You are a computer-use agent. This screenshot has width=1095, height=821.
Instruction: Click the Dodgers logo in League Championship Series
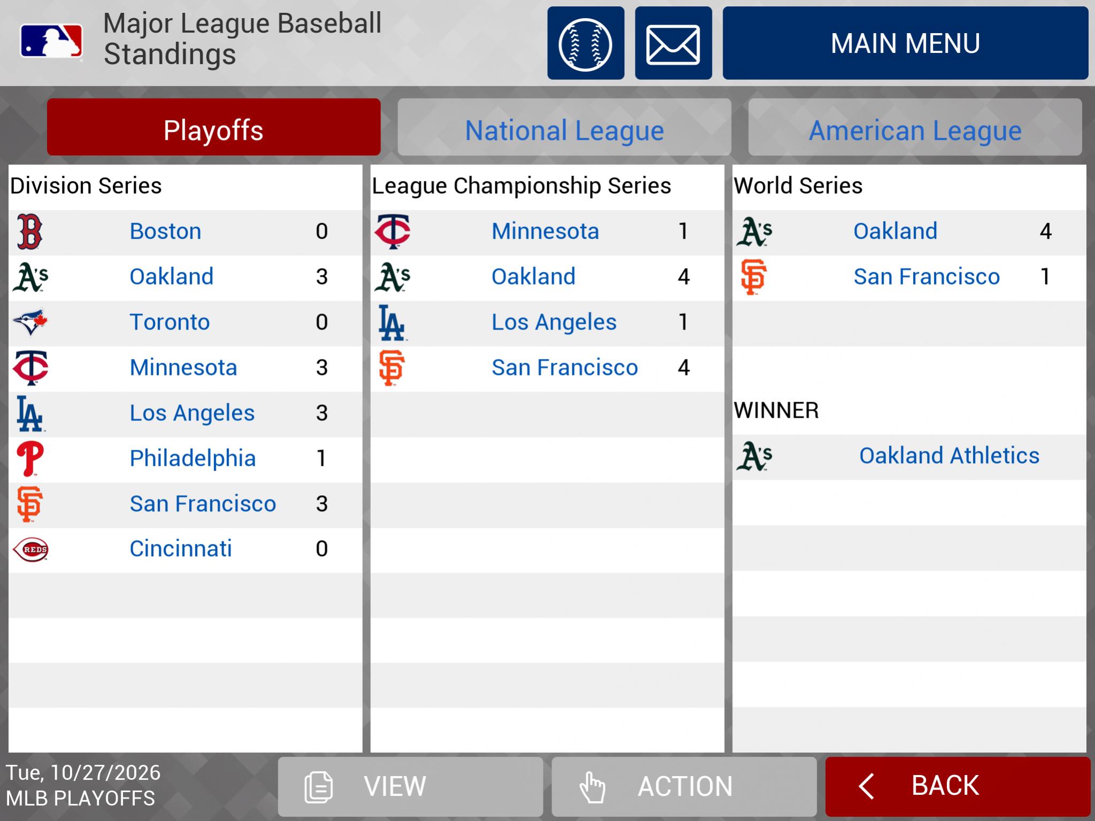point(392,323)
